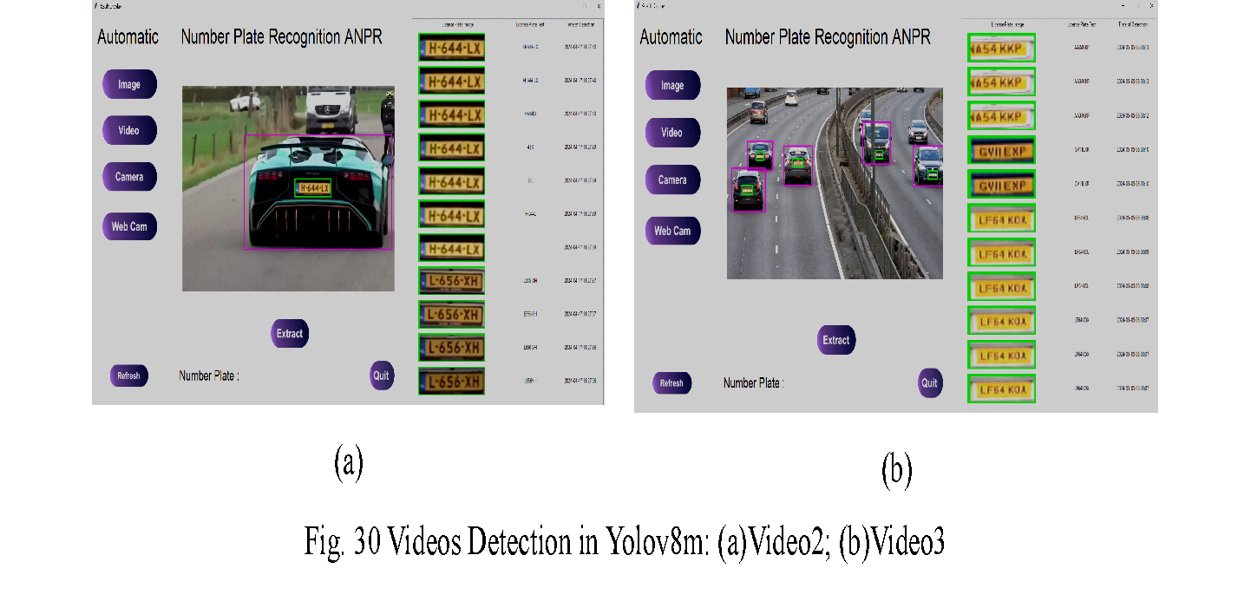Click Extract below the sports car image
The height and width of the screenshot is (601, 1251).
click(x=290, y=334)
